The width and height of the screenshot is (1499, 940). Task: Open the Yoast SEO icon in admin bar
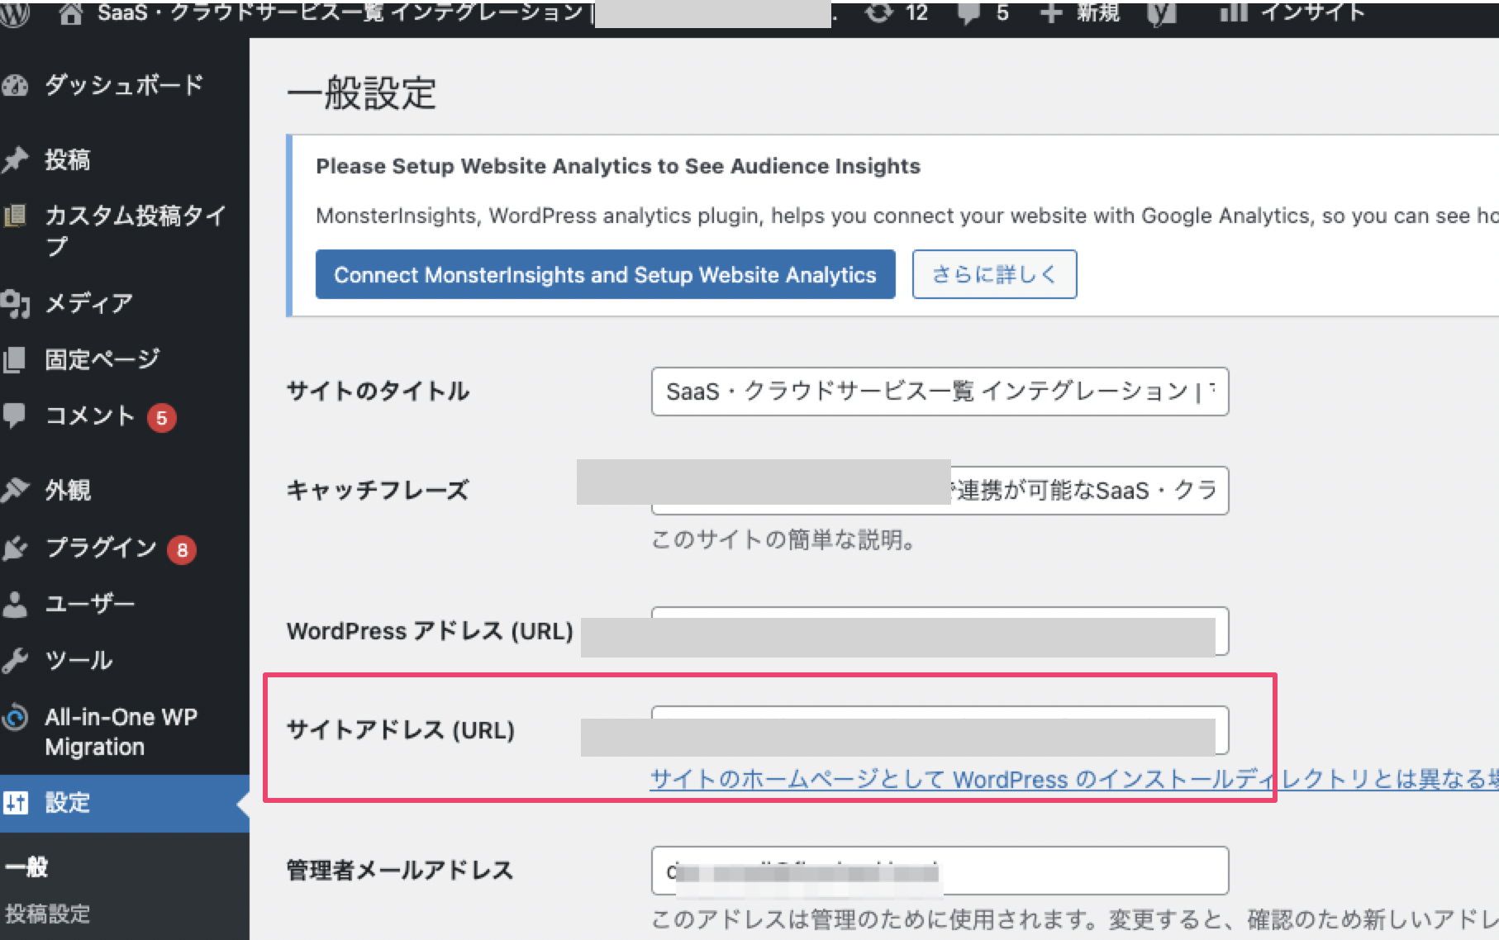click(1161, 13)
